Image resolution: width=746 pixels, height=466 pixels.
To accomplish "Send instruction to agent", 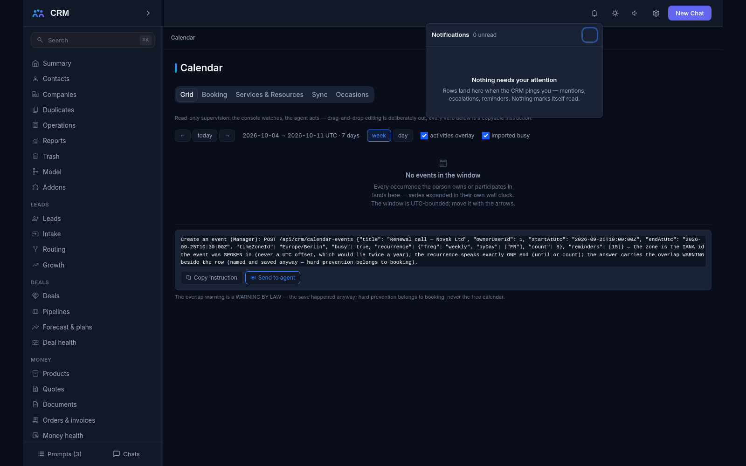I will pyautogui.click(x=273, y=278).
